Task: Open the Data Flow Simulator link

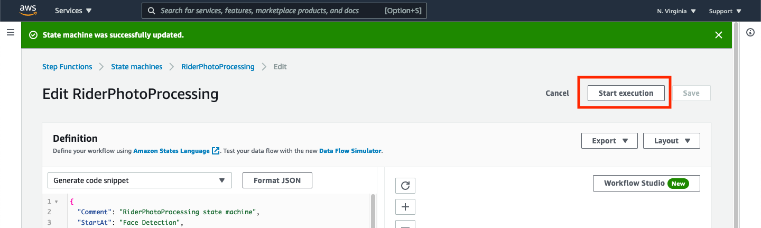Action: pyautogui.click(x=350, y=151)
